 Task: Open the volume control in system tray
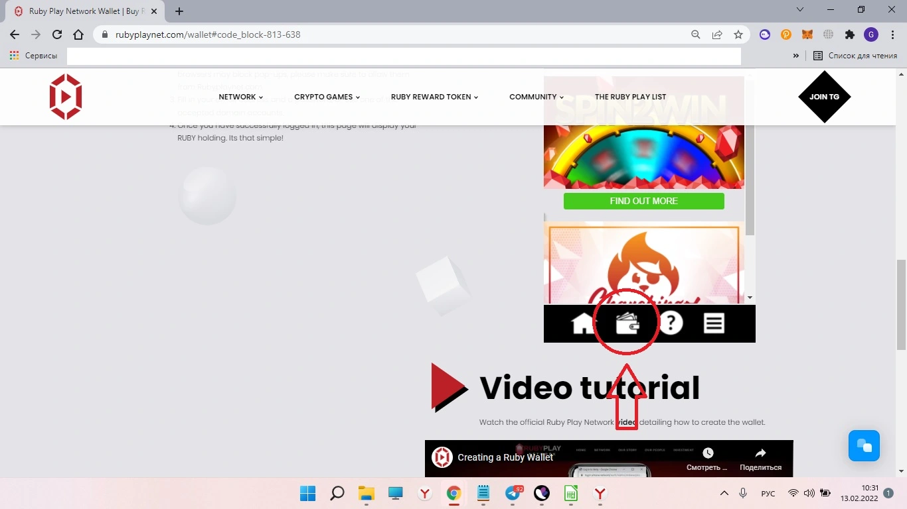click(809, 493)
